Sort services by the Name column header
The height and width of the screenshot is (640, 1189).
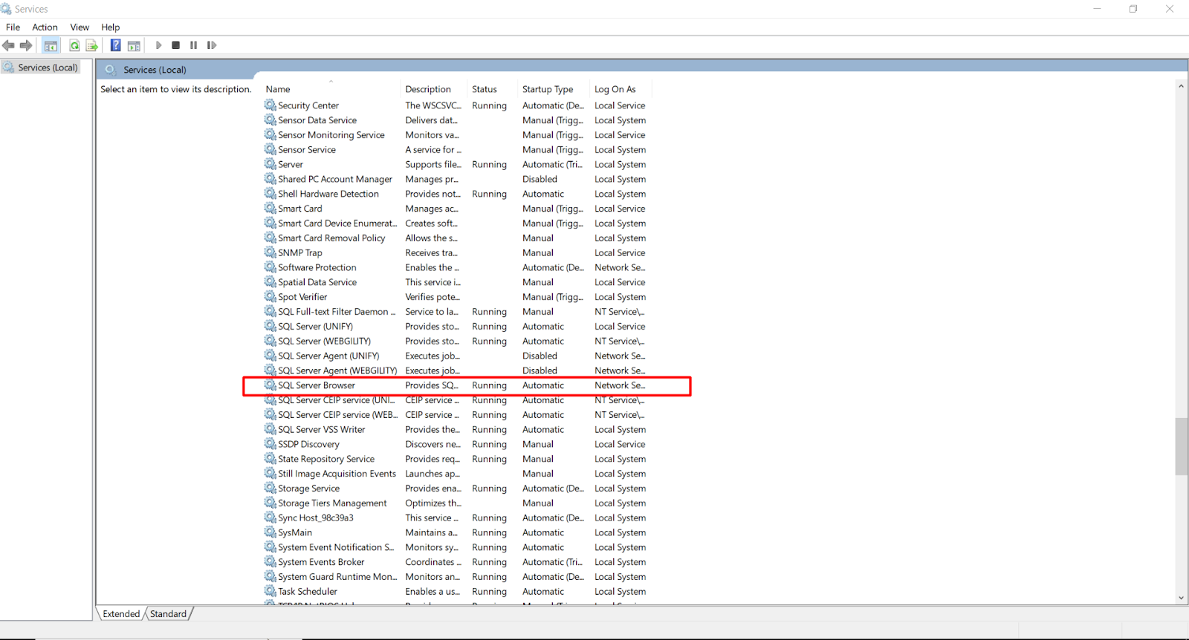(278, 89)
